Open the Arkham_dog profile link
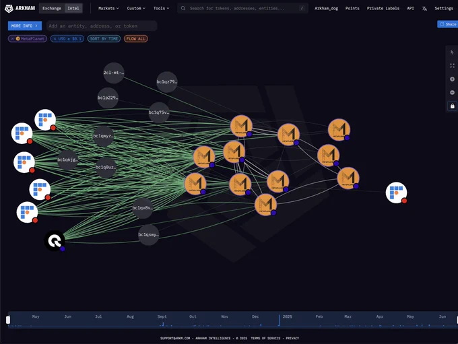This screenshot has width=458, height=344. 326,8
